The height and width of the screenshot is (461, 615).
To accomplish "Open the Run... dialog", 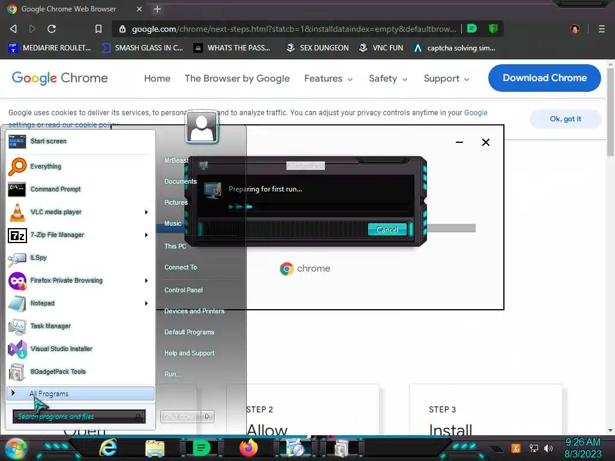I will click(x=173, y=374).
